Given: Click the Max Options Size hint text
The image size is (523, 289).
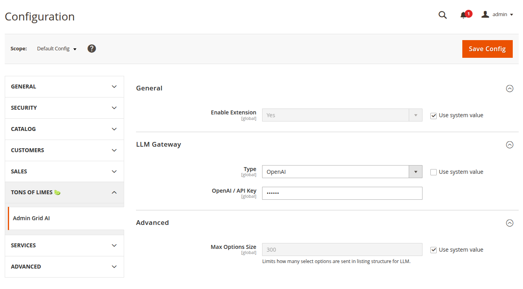Looking at the screenshot, I should click(336, 261).
